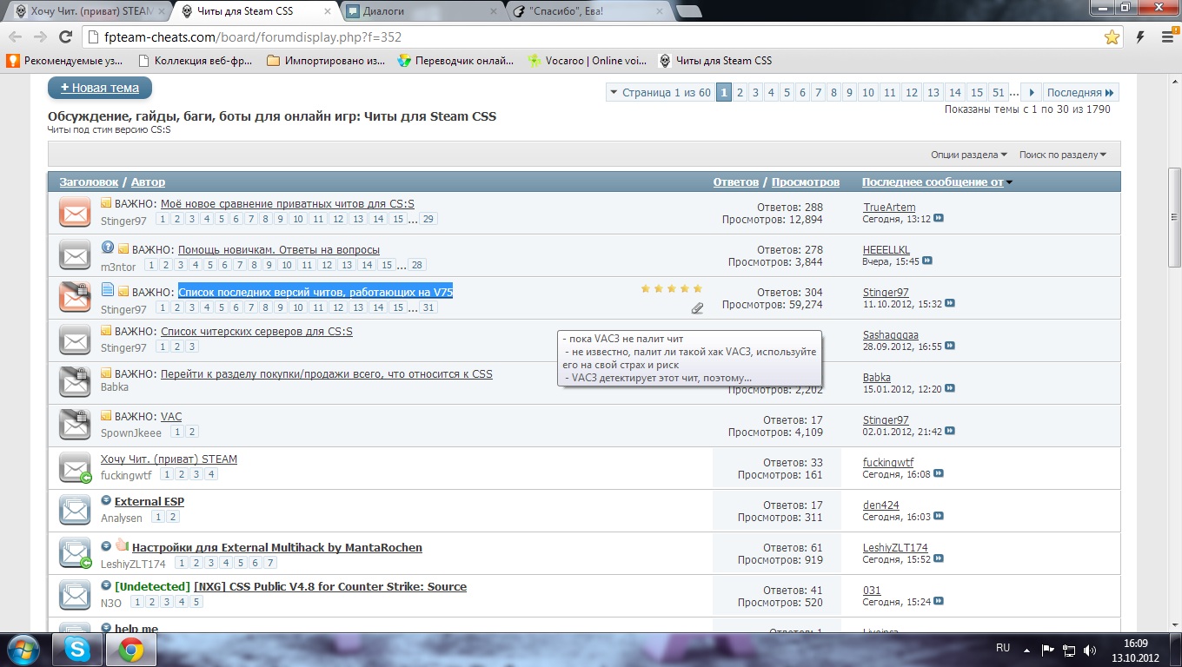Click the next-page arrow in pagination

click(x=1031, y=93)
